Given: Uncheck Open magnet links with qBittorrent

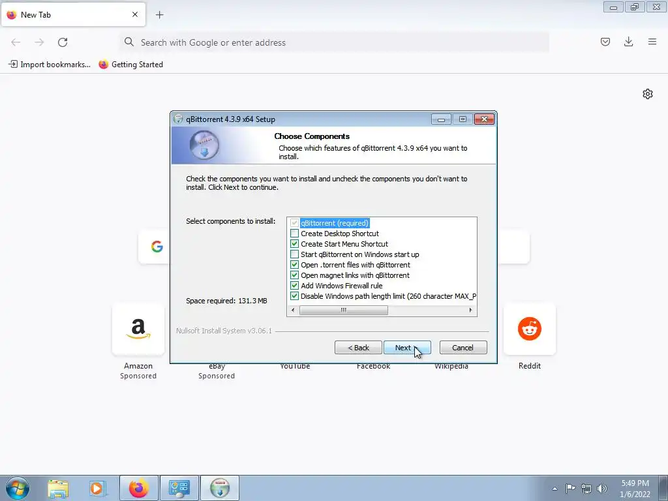Looking at the screenshot, I should tap(294, 275).
